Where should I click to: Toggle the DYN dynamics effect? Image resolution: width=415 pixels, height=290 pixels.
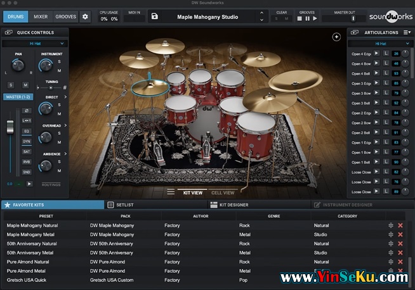click(x=27, y=141)
